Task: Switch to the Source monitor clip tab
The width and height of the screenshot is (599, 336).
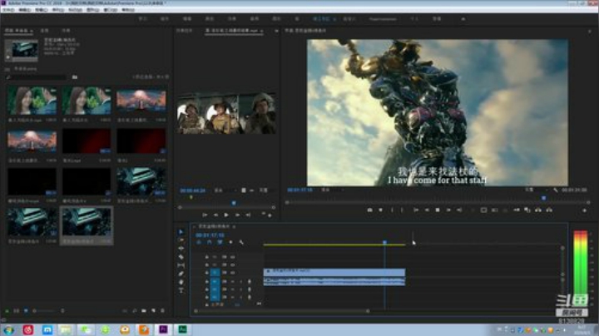Action: pos(233,31)
